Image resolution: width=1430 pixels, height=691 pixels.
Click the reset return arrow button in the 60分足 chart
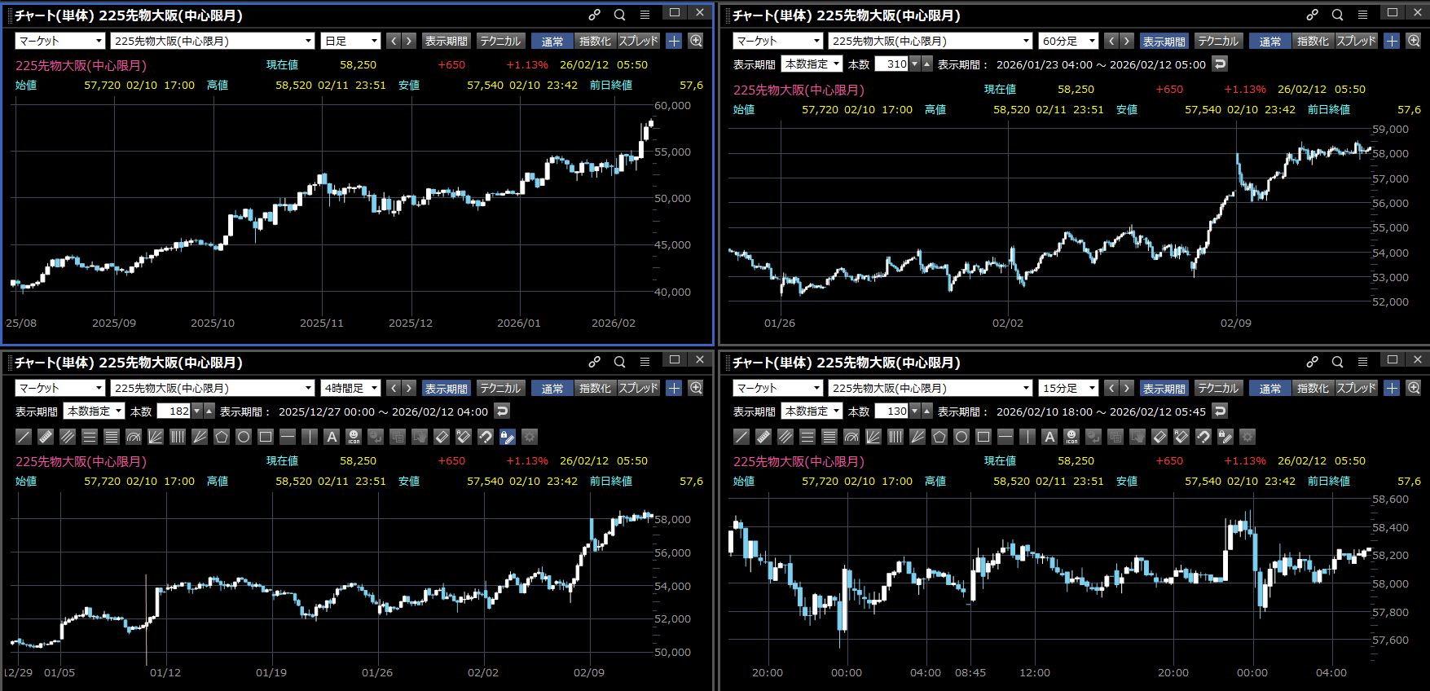tap(1220, 64)
